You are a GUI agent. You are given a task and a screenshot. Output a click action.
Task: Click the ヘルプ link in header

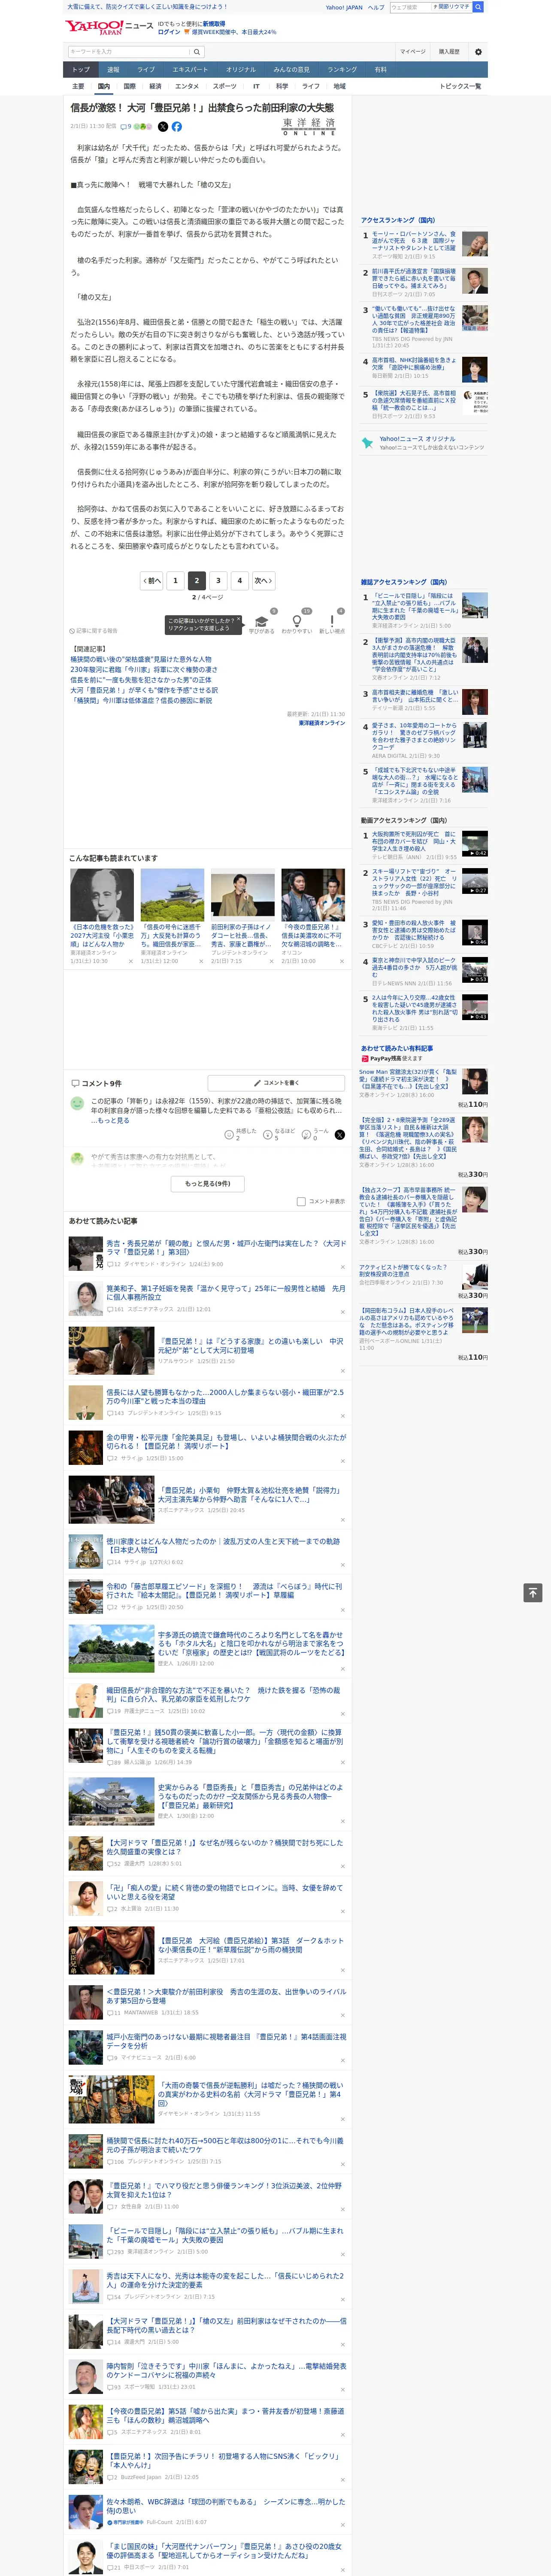[376, 7]
